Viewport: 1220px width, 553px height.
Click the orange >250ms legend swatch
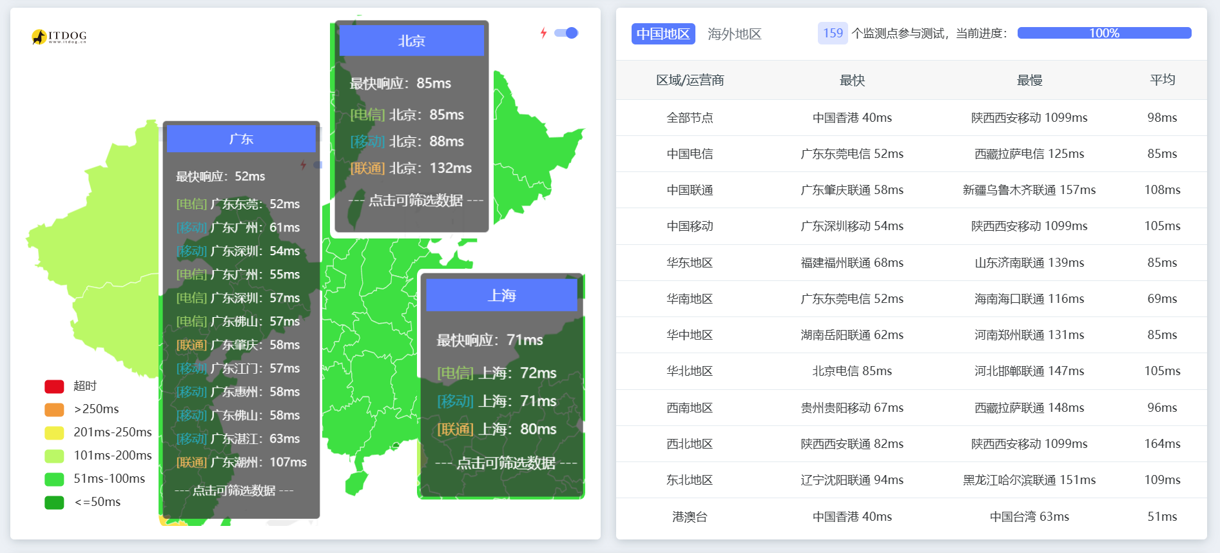54,409
